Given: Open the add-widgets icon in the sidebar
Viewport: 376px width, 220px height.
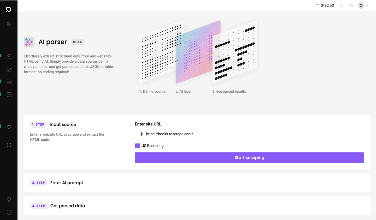Looking at the screenshot, I should (9, 24).
